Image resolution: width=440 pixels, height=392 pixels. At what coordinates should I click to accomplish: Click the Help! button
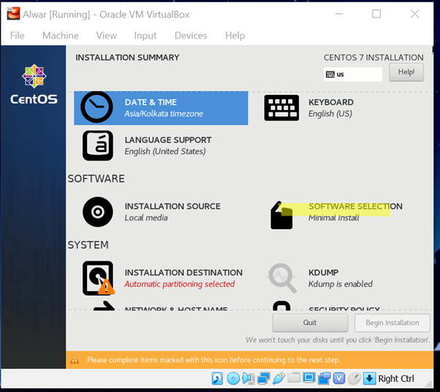pos(406,72)
